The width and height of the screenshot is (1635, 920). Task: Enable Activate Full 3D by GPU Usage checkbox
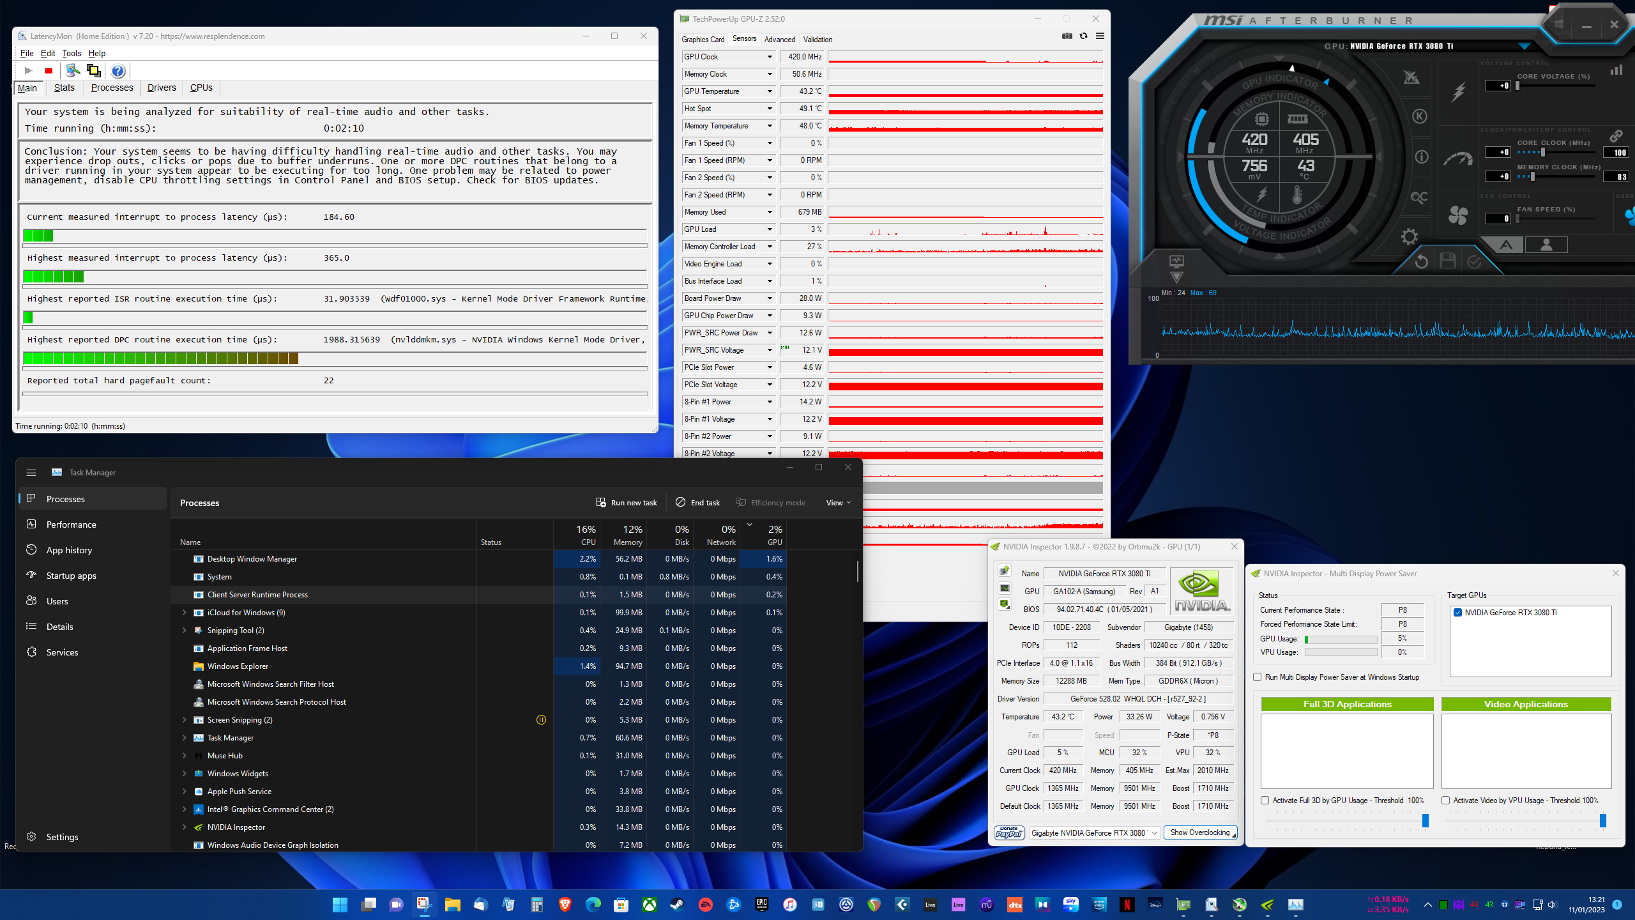(1265, 801)
